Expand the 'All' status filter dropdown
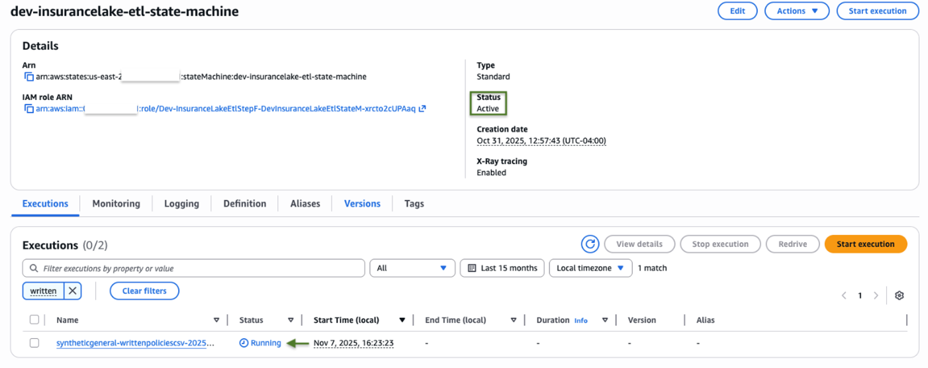Screen dimensions: 928x368 click(x=412, y=268)
